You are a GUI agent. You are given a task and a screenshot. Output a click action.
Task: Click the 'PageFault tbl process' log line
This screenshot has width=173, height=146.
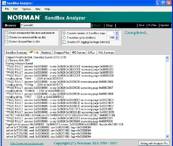[x=65, y=124]
